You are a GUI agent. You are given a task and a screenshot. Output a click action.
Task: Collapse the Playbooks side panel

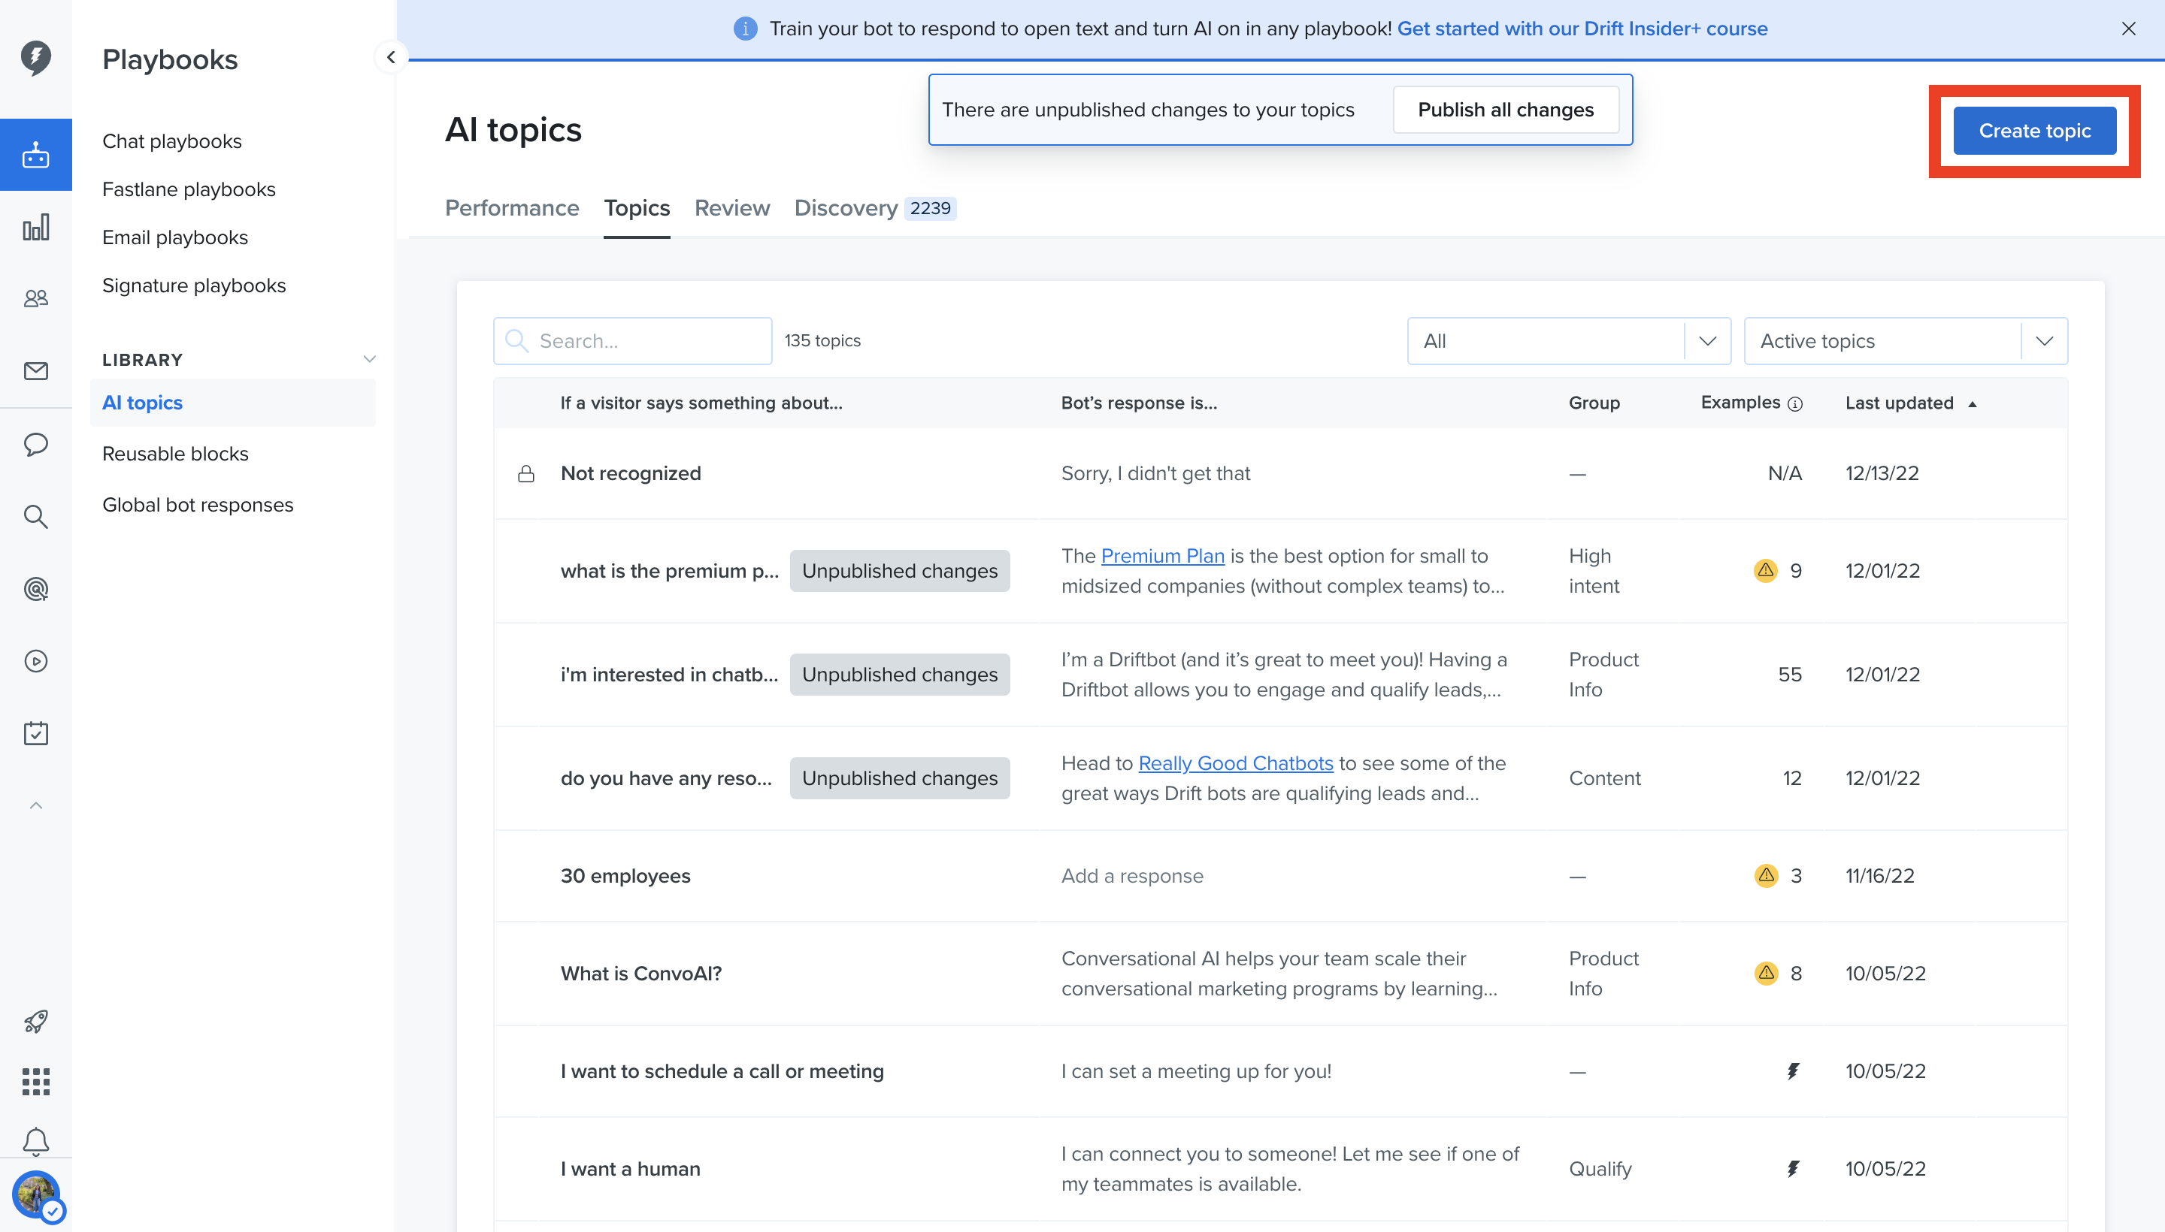tap(390, 58)
